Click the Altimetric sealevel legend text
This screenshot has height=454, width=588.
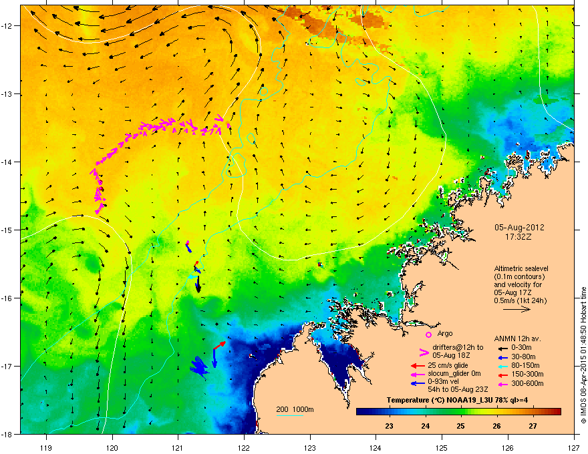click(521, 268)
